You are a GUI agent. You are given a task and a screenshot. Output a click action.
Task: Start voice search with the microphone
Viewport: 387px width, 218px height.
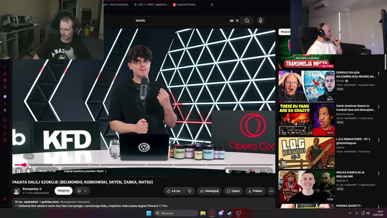coord(261,21)
